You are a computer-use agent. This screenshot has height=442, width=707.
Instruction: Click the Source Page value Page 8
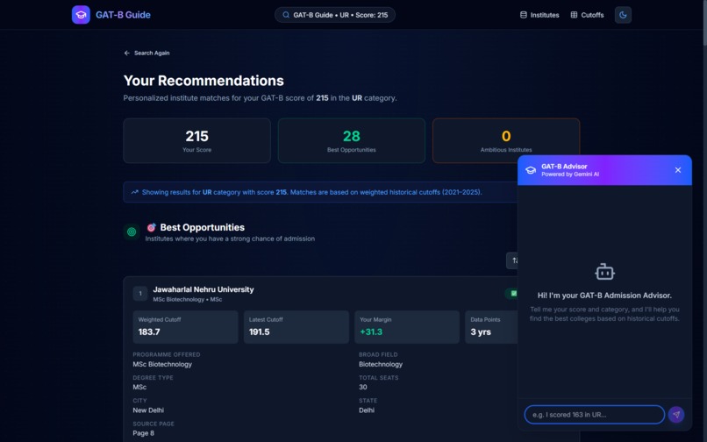[143, 433]
